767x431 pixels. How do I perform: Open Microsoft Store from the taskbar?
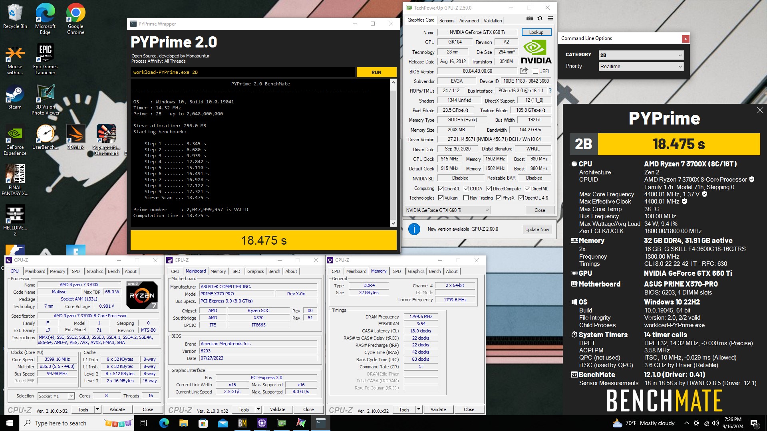pos(203,423)
